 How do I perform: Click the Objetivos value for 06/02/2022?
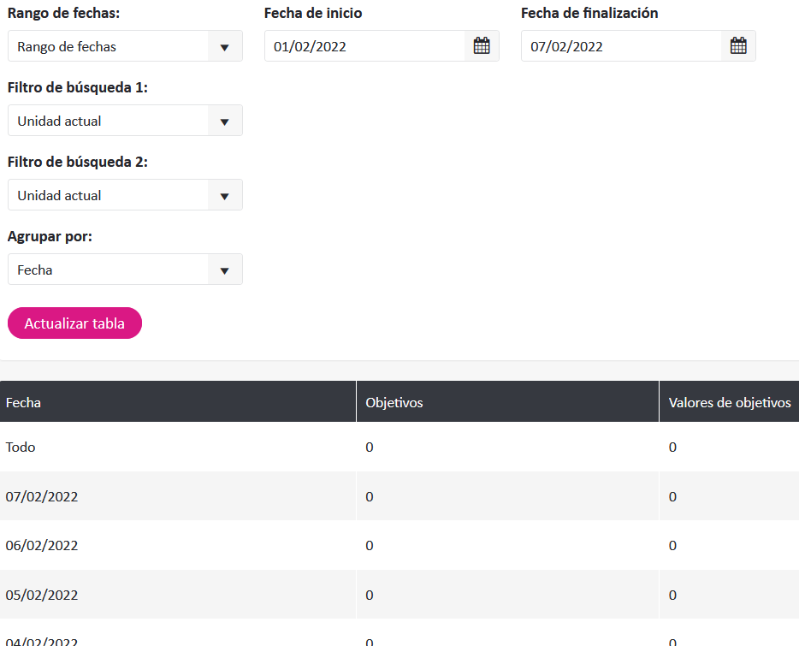370,545
